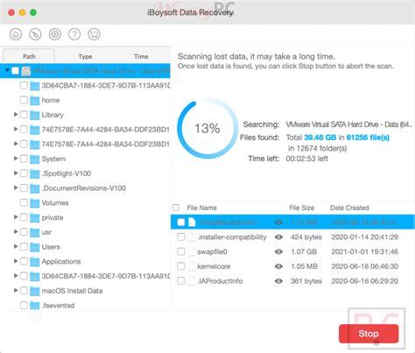Screen dimensions: 415x353
Task: Click the Applications folder icon
Action: click(35, 262)
